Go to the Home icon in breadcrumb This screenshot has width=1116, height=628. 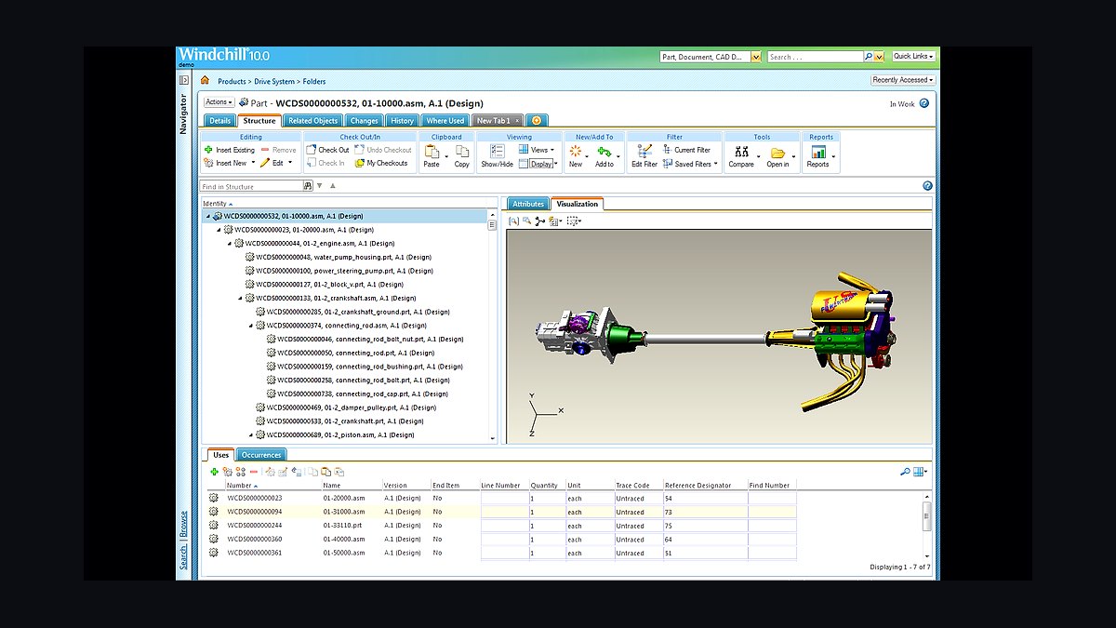point(205,81)
